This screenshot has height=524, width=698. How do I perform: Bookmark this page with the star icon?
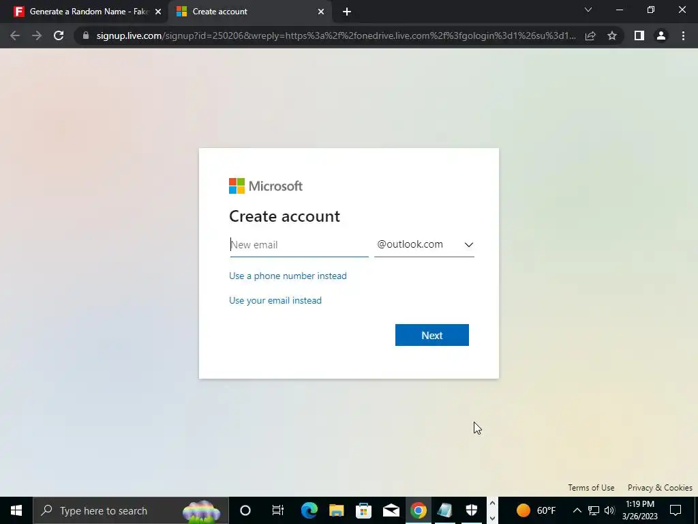tap(612, 35)
